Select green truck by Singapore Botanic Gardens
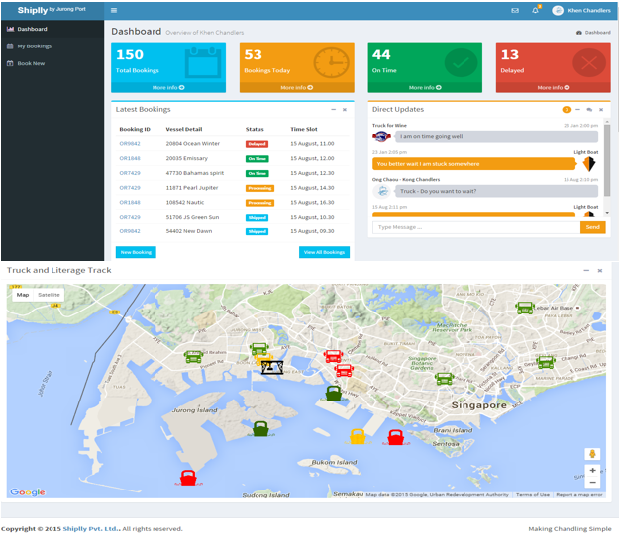The height and width of the screenshot is (535, 619). (444, 379)
